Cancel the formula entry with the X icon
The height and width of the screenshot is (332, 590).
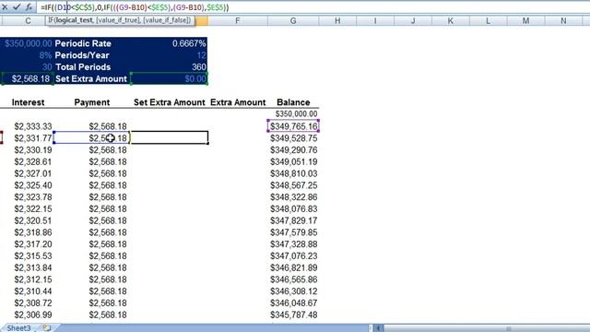(x=5, y=7)
